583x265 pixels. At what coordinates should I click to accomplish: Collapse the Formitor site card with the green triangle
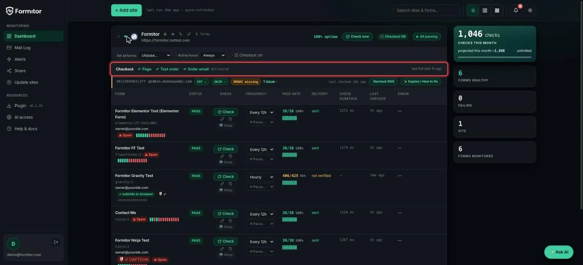click(x=126, y=36)
